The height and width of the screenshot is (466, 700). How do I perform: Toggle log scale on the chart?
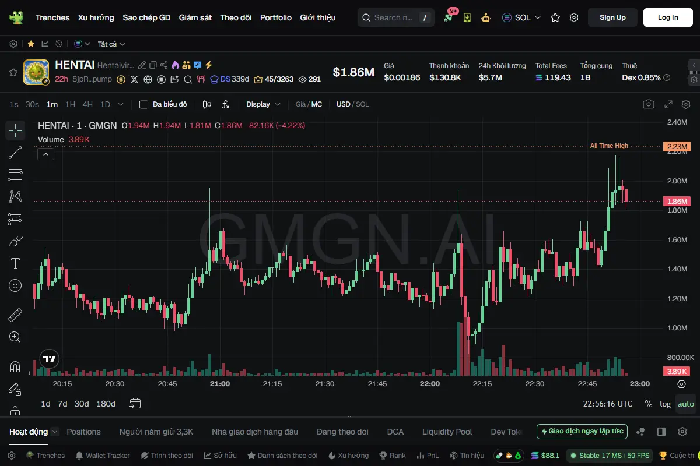coord(666,404)
